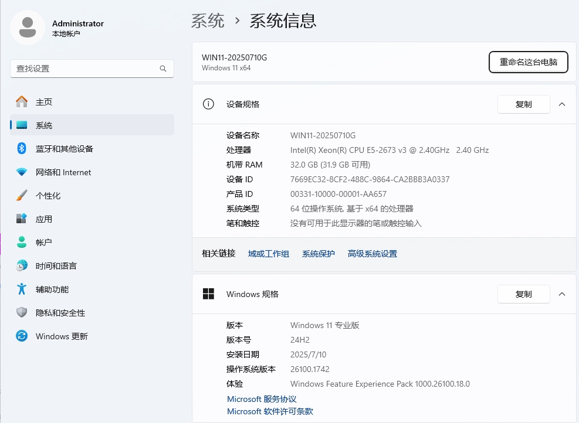Click 没有可用于此显示器的笔或触控输入 text

click(355, 223)
